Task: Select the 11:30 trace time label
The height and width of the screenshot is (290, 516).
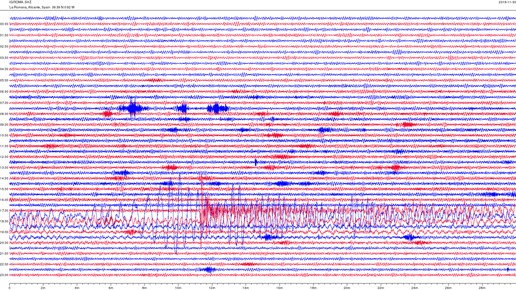Action: 4,146
